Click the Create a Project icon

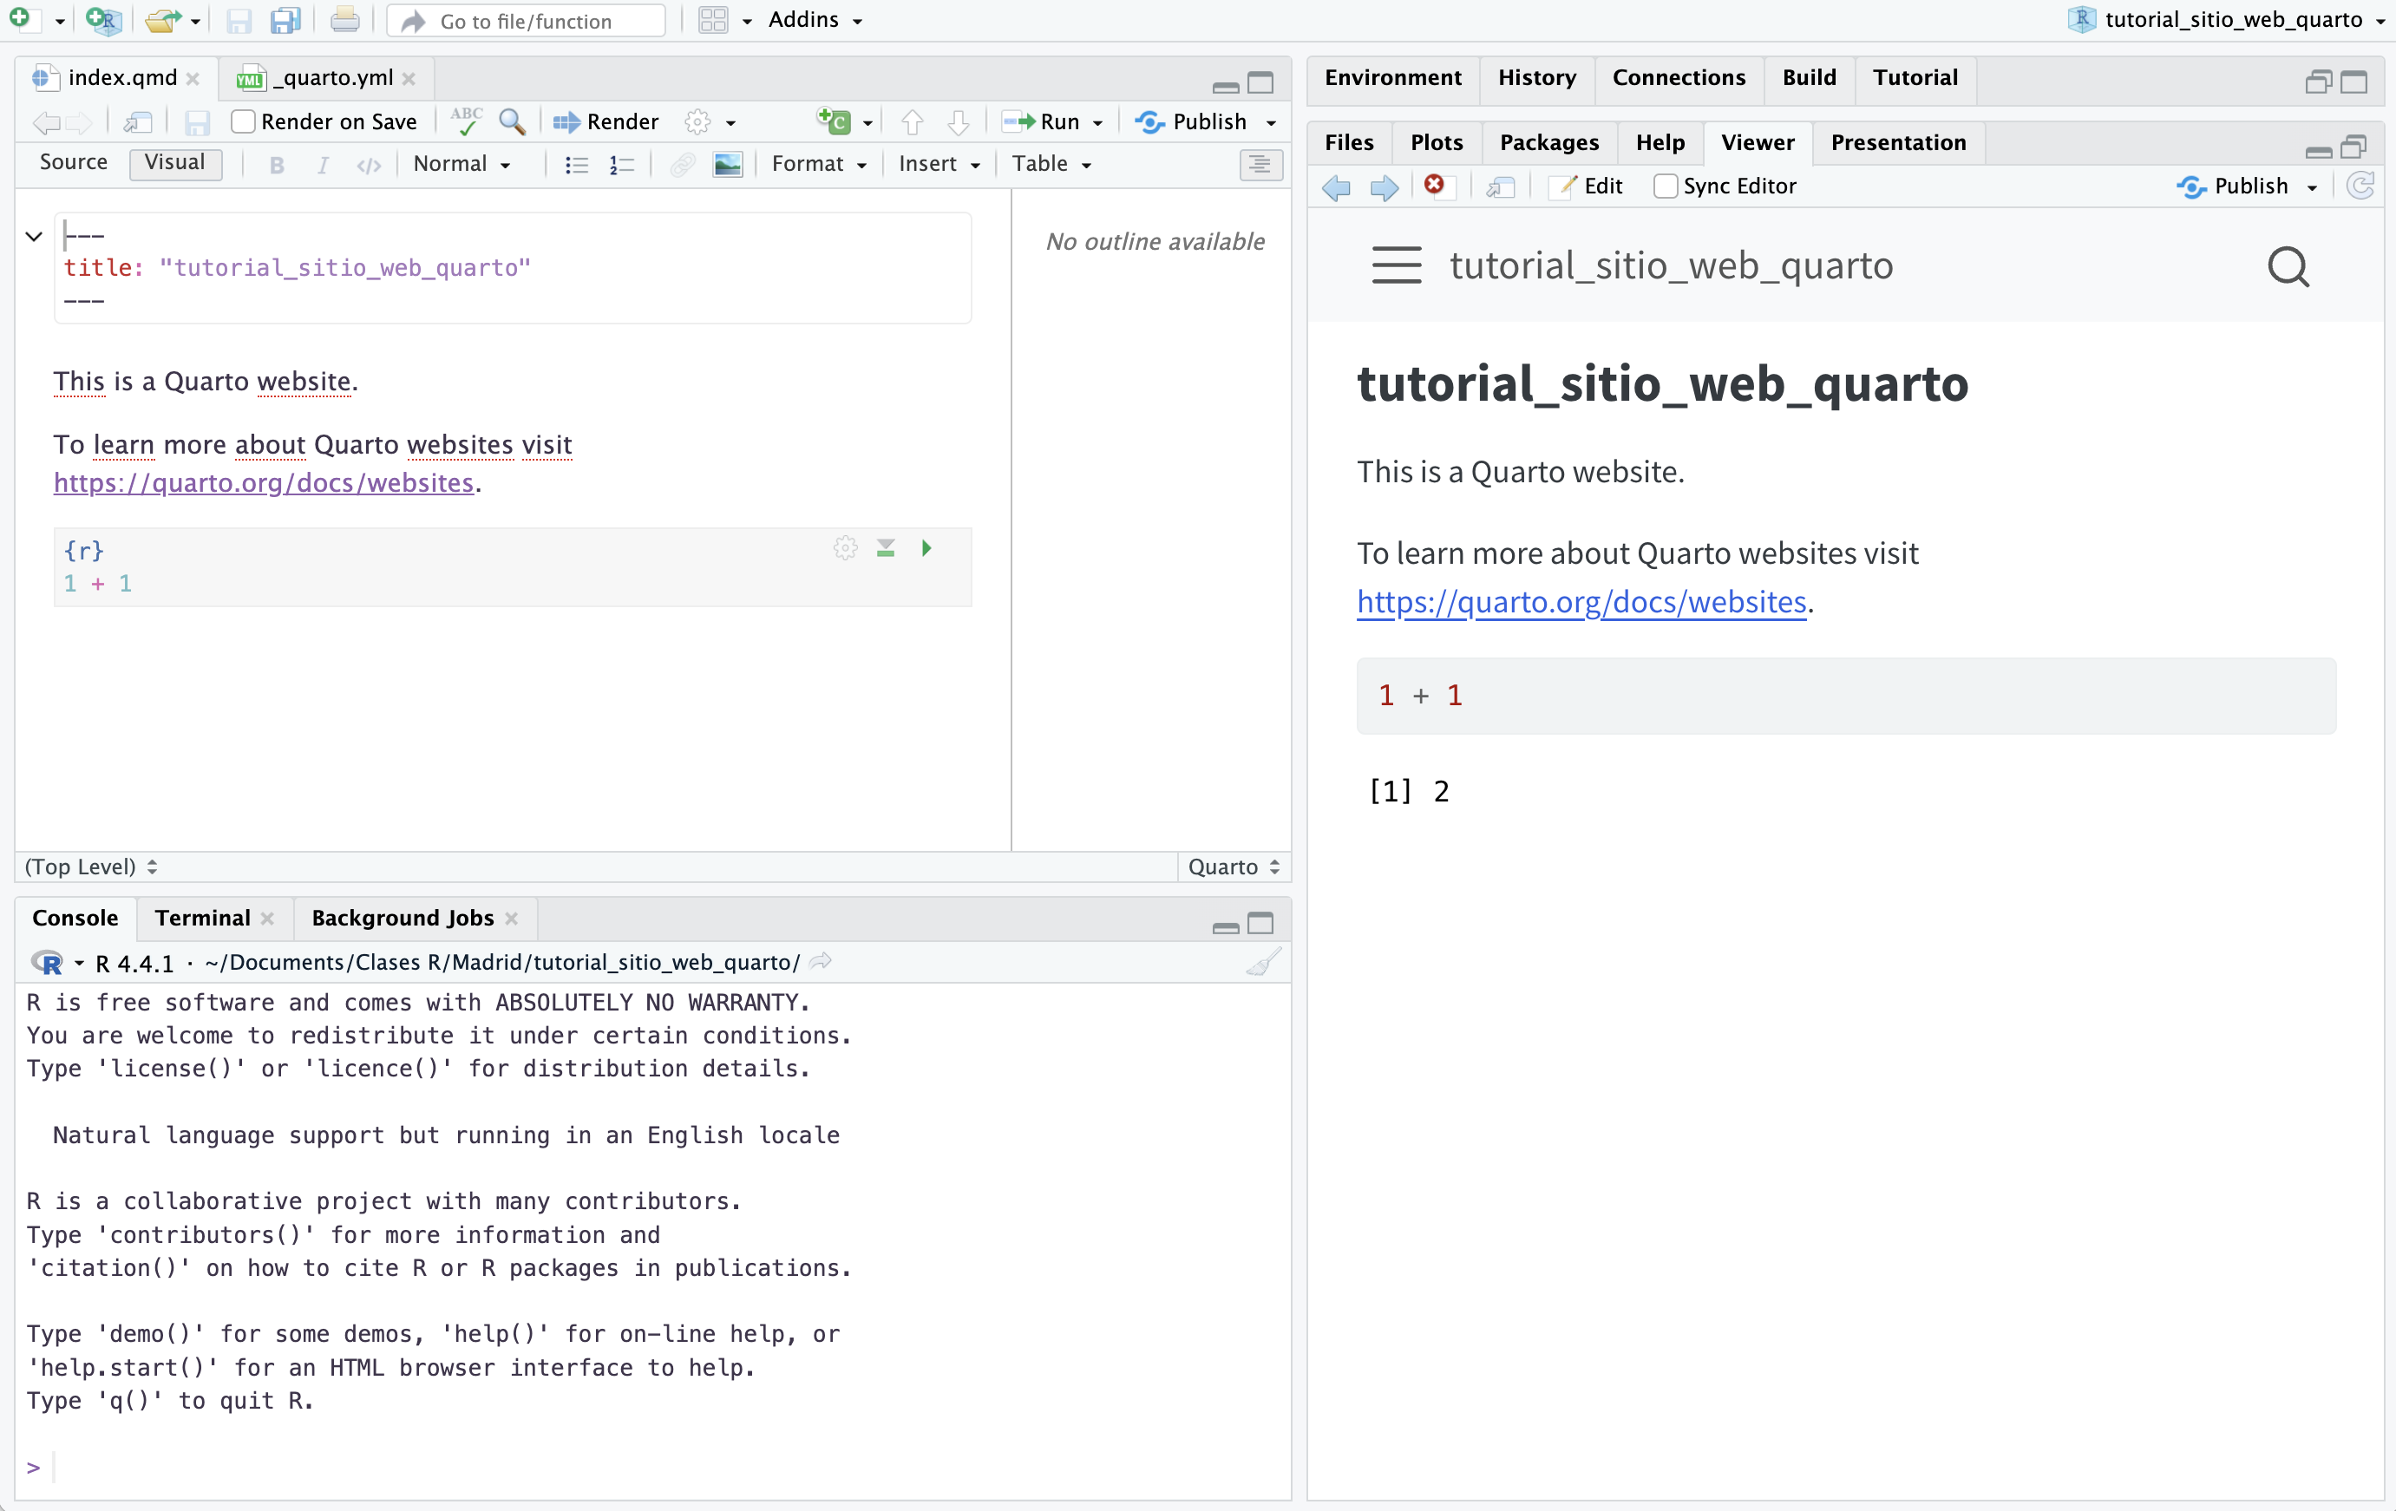point(102,19)
